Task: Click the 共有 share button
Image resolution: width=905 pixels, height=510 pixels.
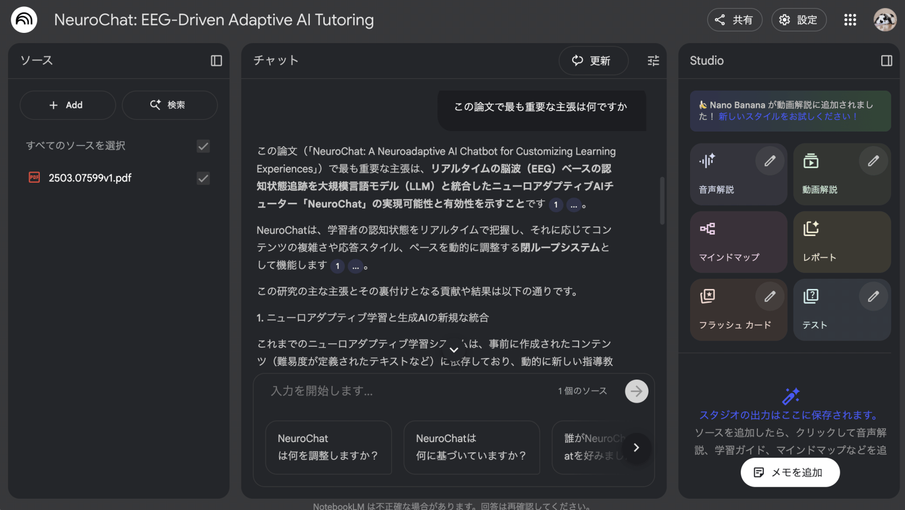Action: (x=734, y=20)
